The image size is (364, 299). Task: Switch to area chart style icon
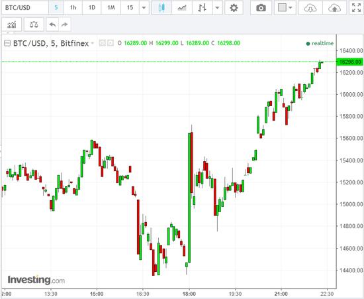pos(182,8)
